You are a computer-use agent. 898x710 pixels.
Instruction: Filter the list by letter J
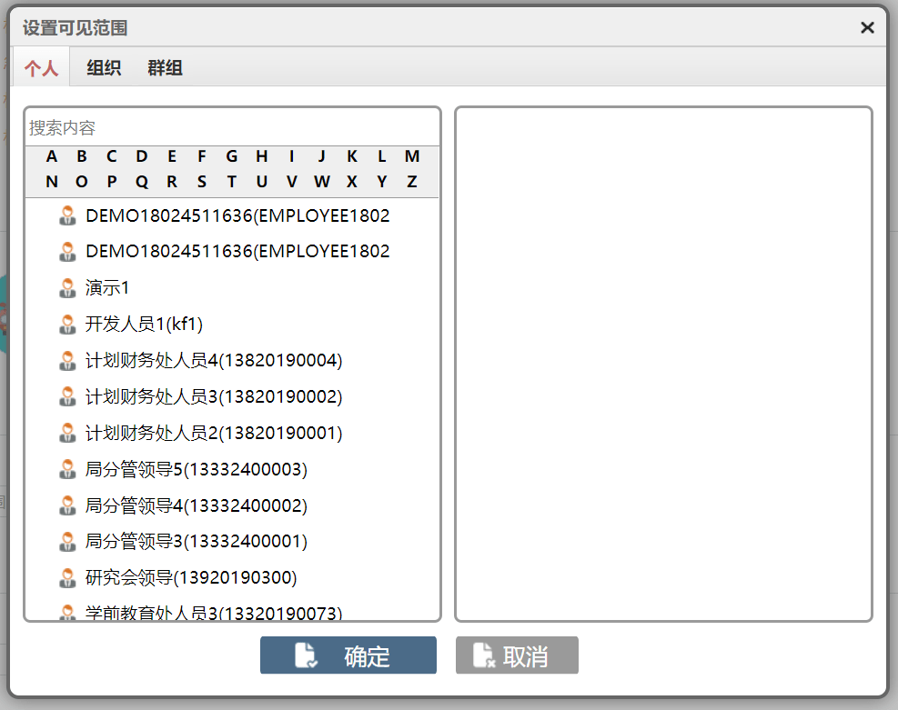click(x=322, y=156)
